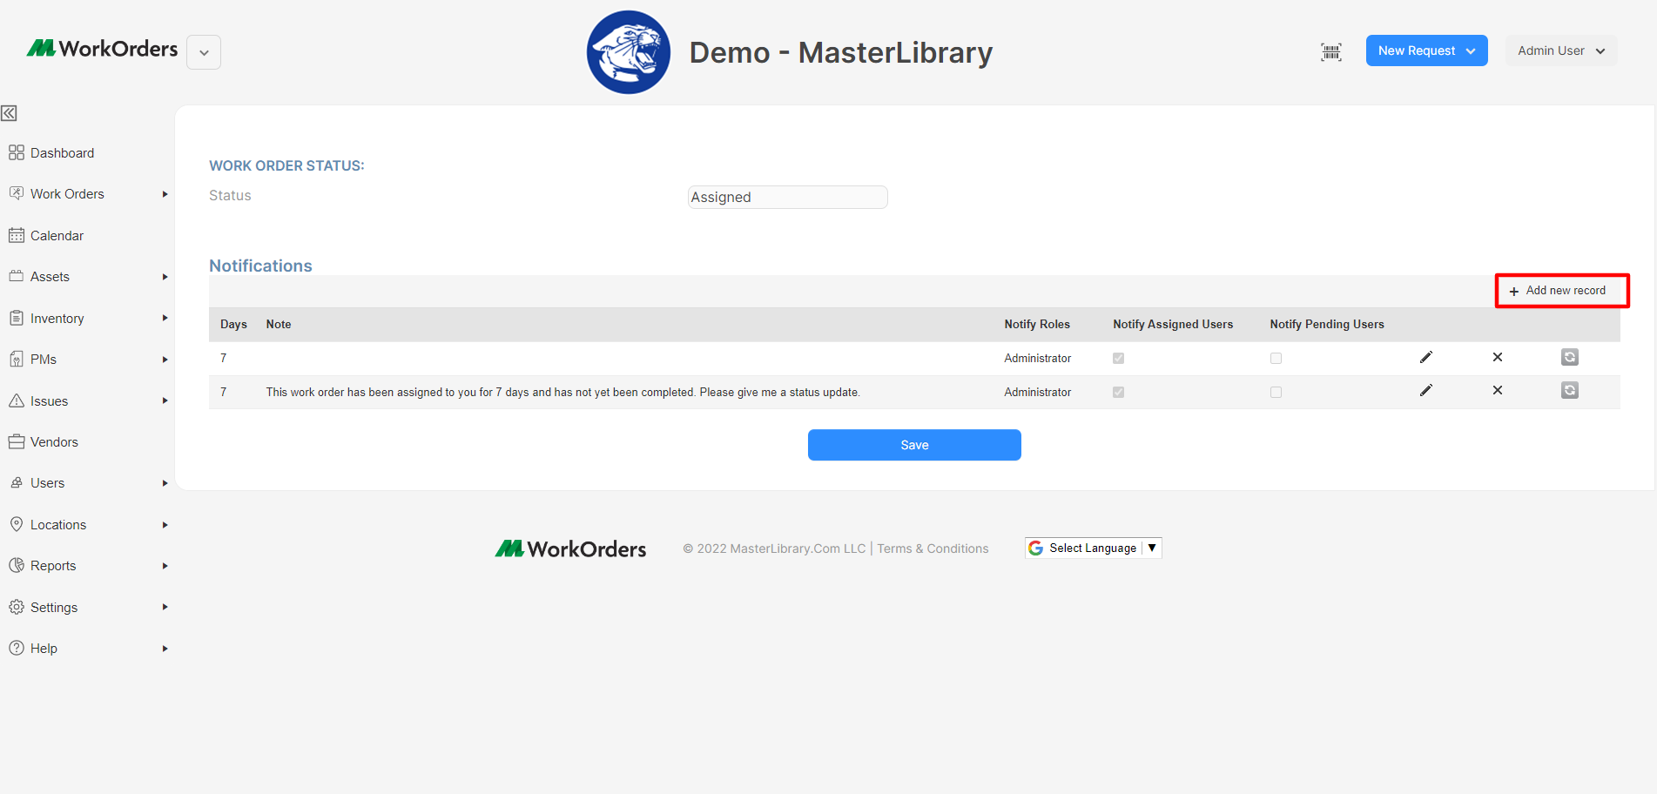This screenshot has height=794, width=1657.
Task: Expand the Work Orders submenu arrow
Action: [165, 194]
